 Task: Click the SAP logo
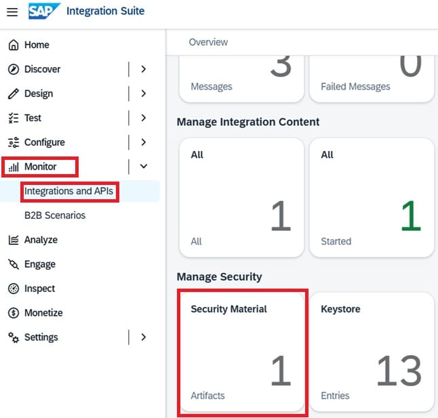(x=44, y=12)
